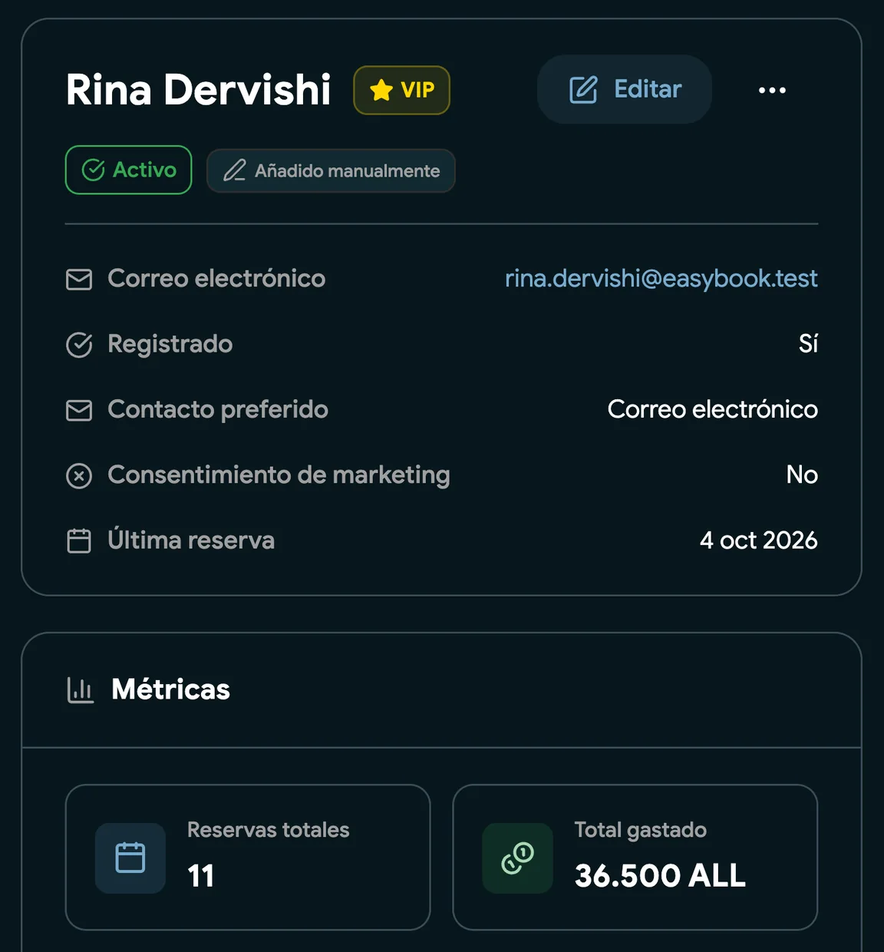Image resolution: width=884 pixels, height=952 pixels.
Task: Click the Reservas totales label
Action: coord(268,830)
